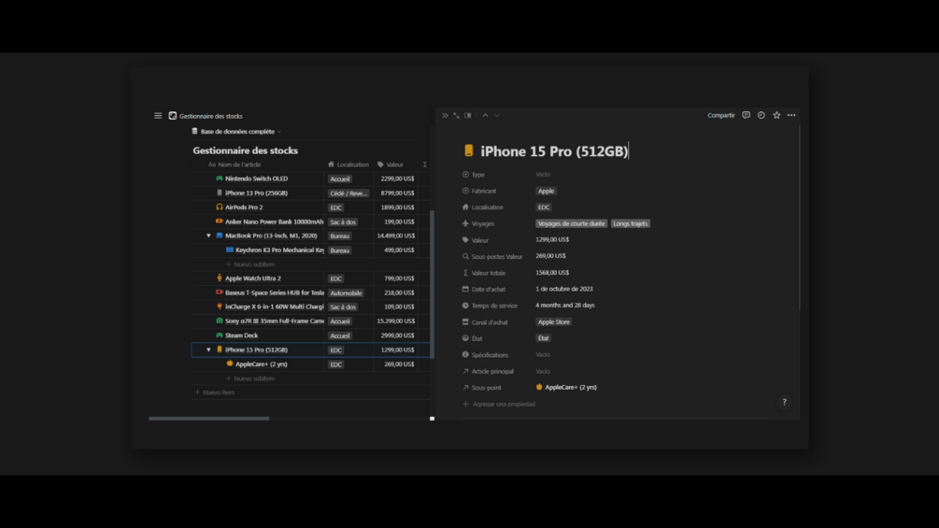Close the side peek panel with double-chevron icon

445,116
